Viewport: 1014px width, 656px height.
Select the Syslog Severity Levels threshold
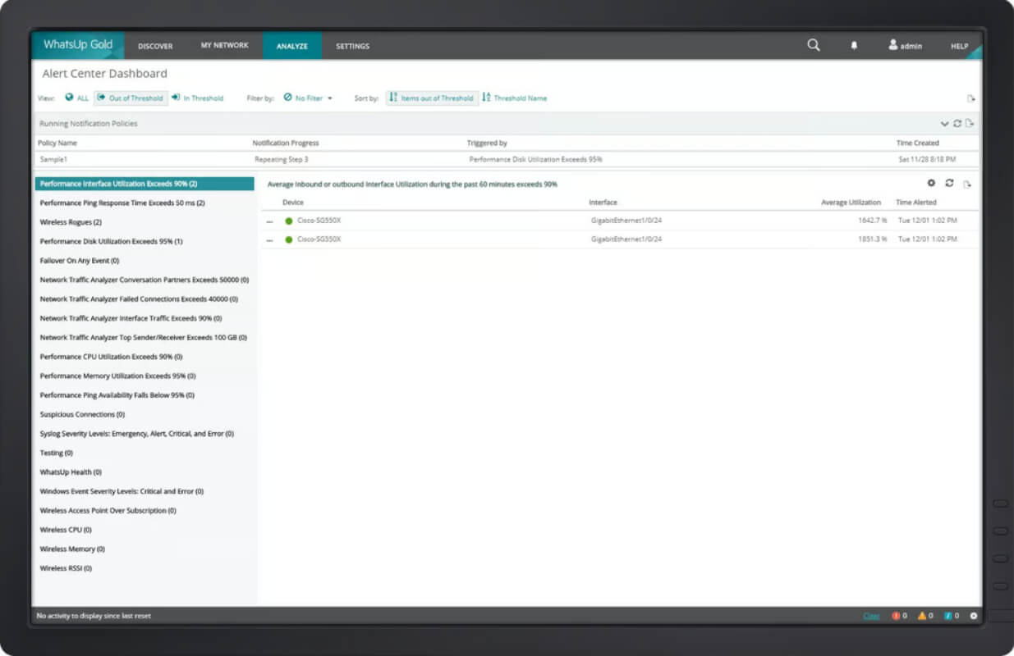point(136,434)
